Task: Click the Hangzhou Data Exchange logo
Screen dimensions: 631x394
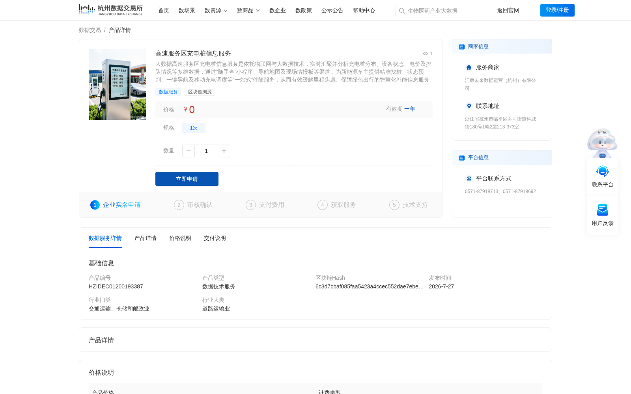Action: click(x=110, y=10)
